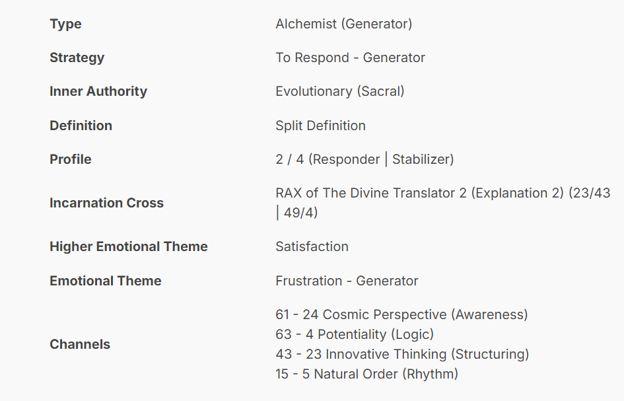
Task: Click the 63 - 4 Potentiality channel
Action: click(x=355, y=334)
